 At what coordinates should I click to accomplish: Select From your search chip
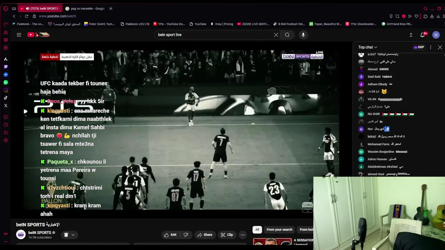280,230
